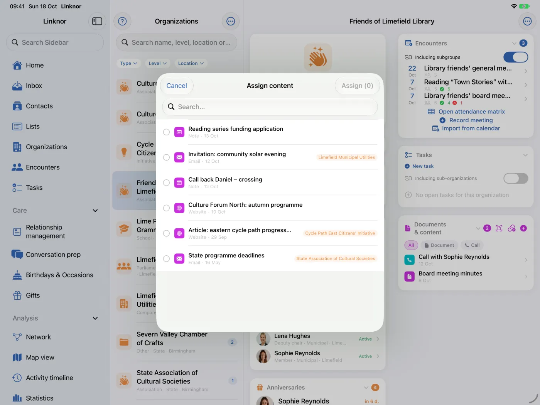Open Birthdays & Occasions icon
The width and height of the screenshot is (540, 405).
pos(17,275)
